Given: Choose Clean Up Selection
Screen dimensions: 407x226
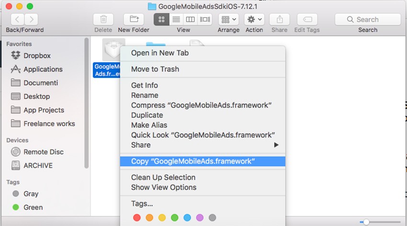Looking at the screenshot, I should pyautogui.click(x=203, y=177).
